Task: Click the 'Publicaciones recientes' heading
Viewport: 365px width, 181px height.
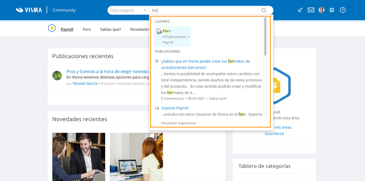Action: (x=83, y=56)
